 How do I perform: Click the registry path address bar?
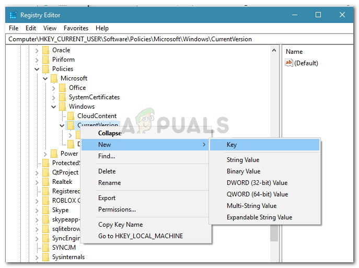coord(179,39)
